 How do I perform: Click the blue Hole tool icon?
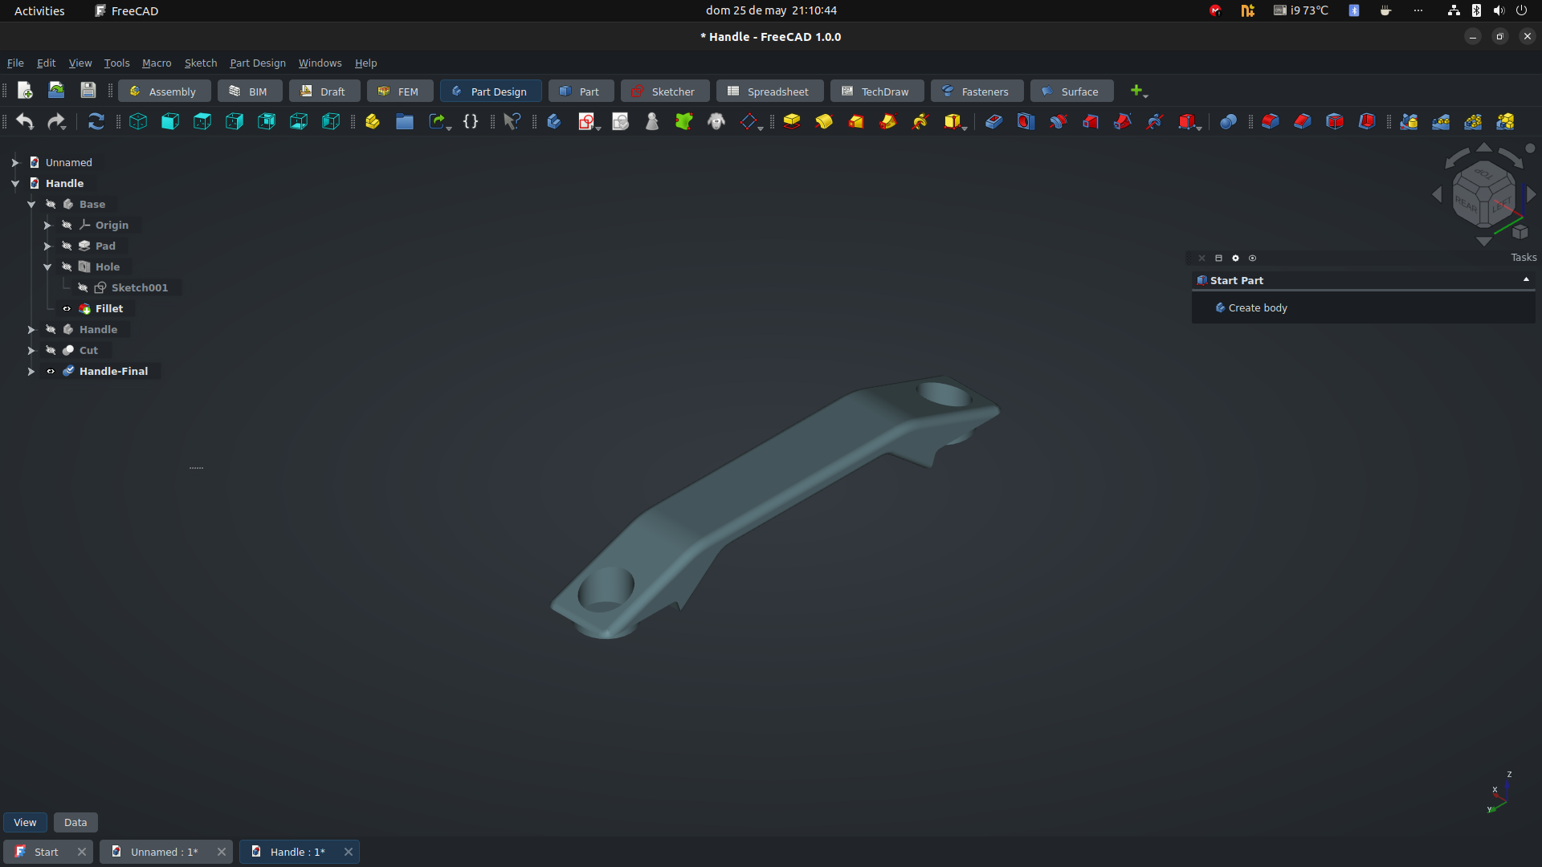pyautogui.click(x=1026, y=121)
